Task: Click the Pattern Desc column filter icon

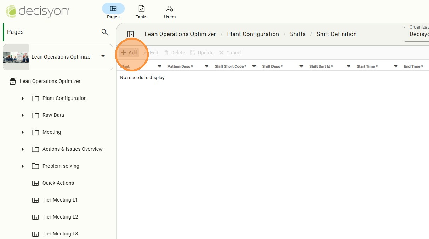Action: coord(207,66)
